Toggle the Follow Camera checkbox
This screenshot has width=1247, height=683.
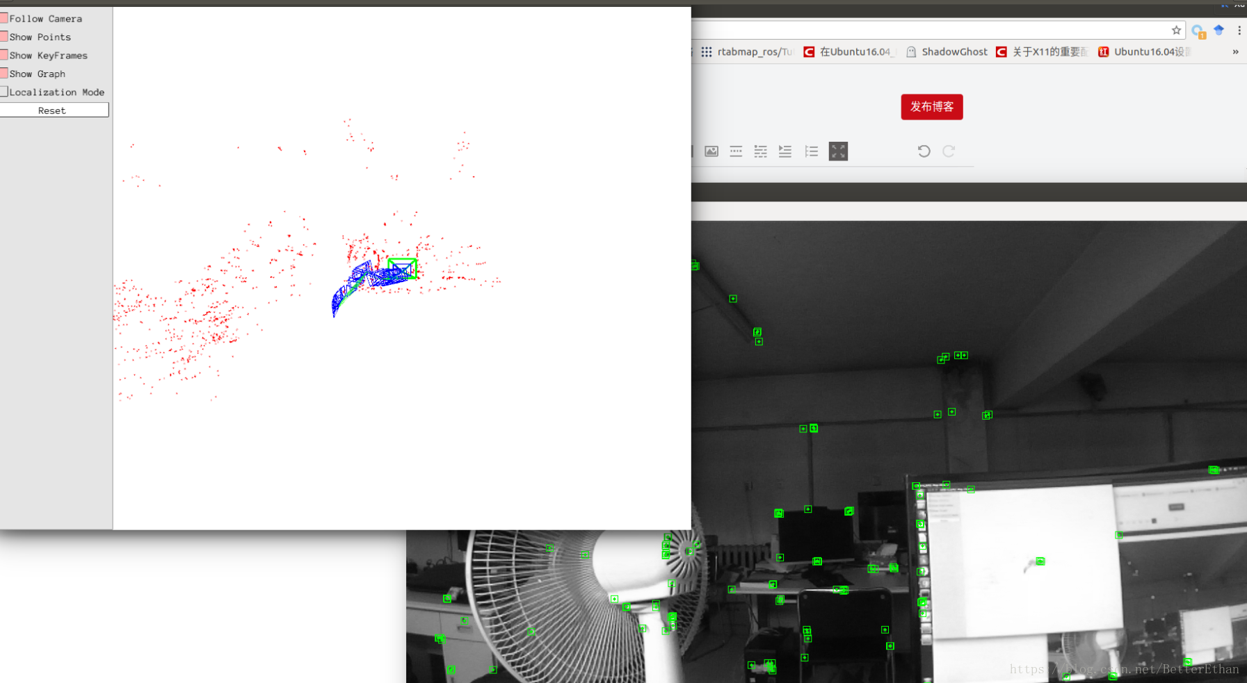[x=4, y=18]
